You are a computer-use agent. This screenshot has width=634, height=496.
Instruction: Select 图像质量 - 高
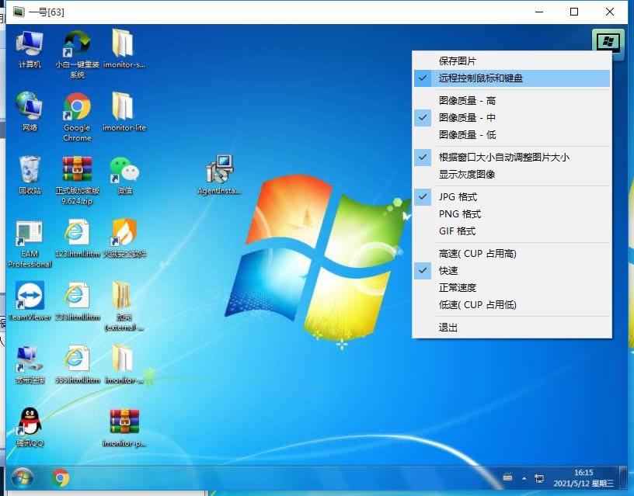pos(511,100)
